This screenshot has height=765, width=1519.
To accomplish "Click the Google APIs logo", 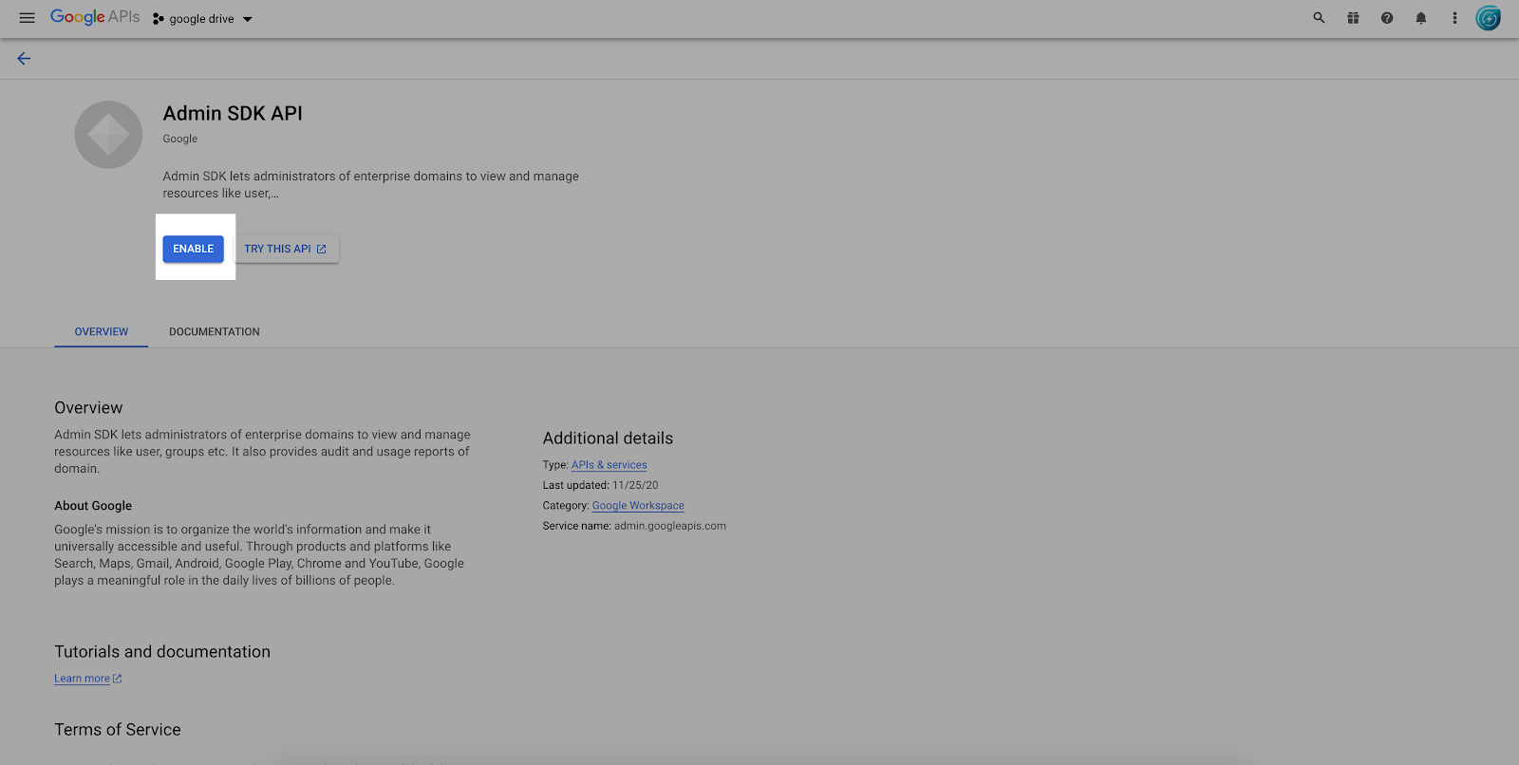I will point(95,17).
